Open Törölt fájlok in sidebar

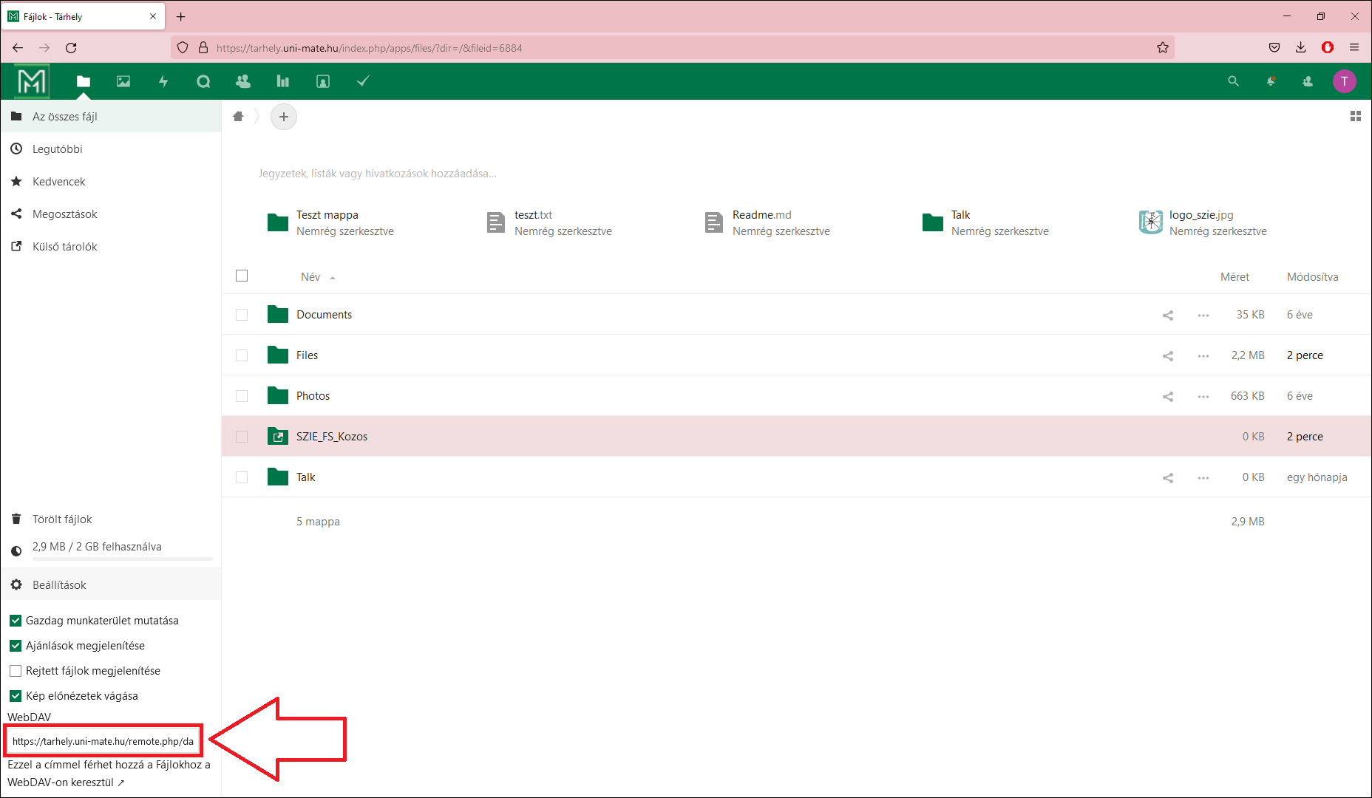pyautogui.click(x=62, y=519)
